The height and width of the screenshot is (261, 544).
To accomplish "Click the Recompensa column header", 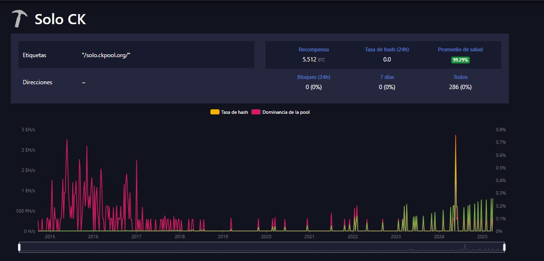I will coord(313,49).
